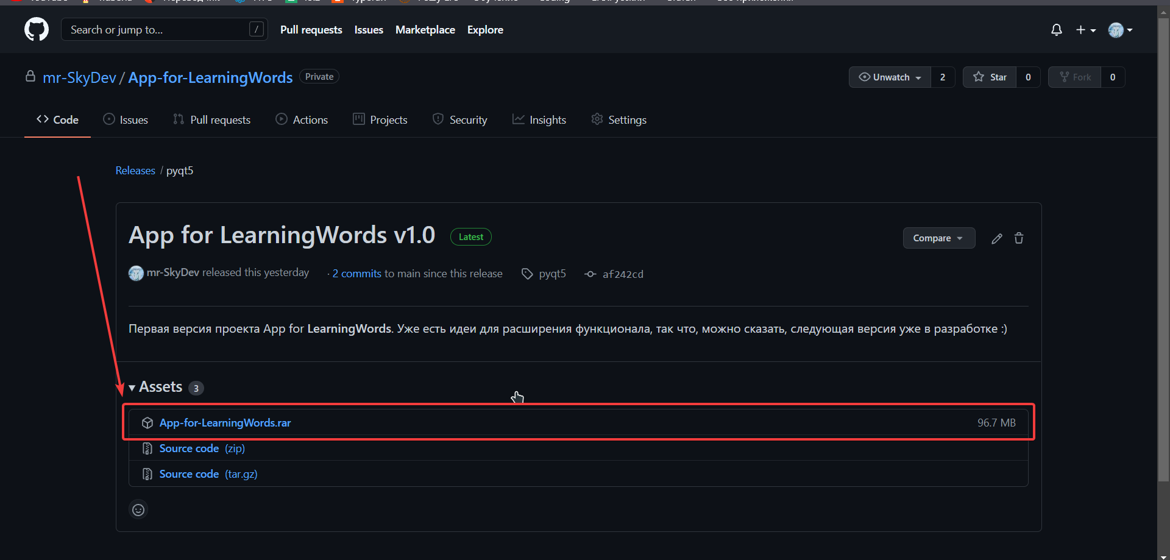Click the package icon beside App-for-LearningWords.rar

[x=147, y=423]
